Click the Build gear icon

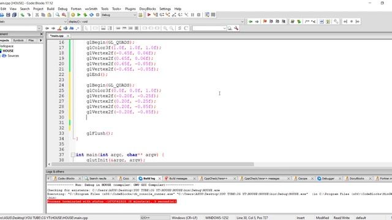tap(73, 15)
